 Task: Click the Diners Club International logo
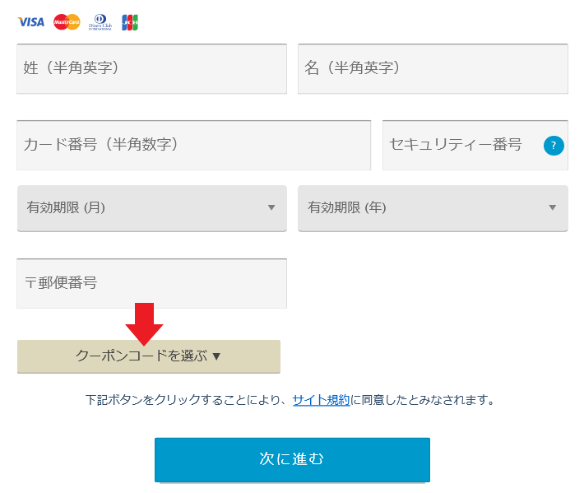[100, 22]
